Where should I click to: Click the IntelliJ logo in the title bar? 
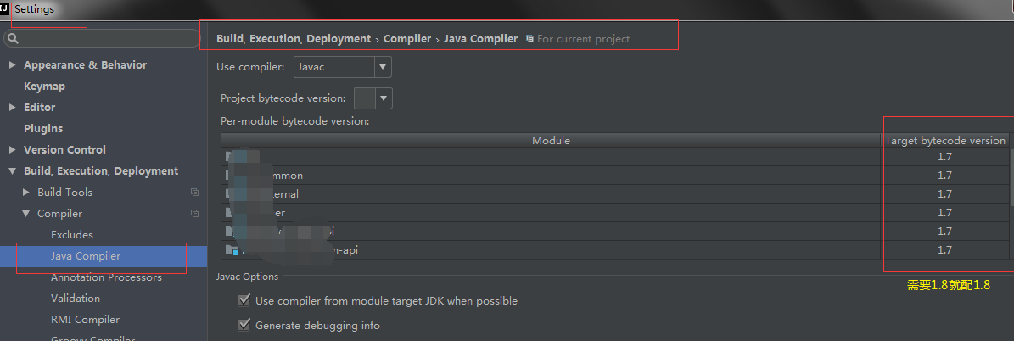coord(6,8)
